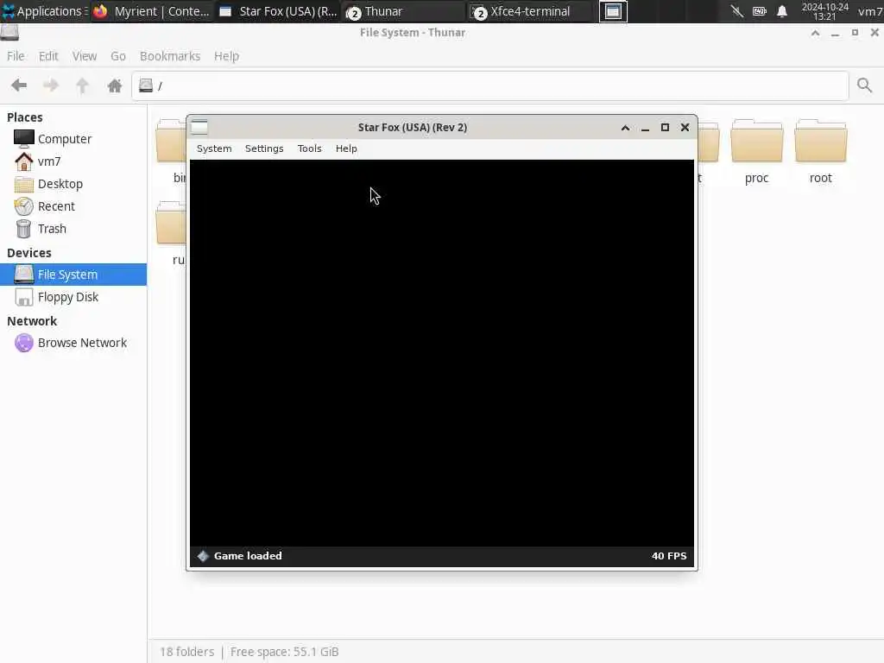
Task: Click the date and time clock
Action: [824, 11]
